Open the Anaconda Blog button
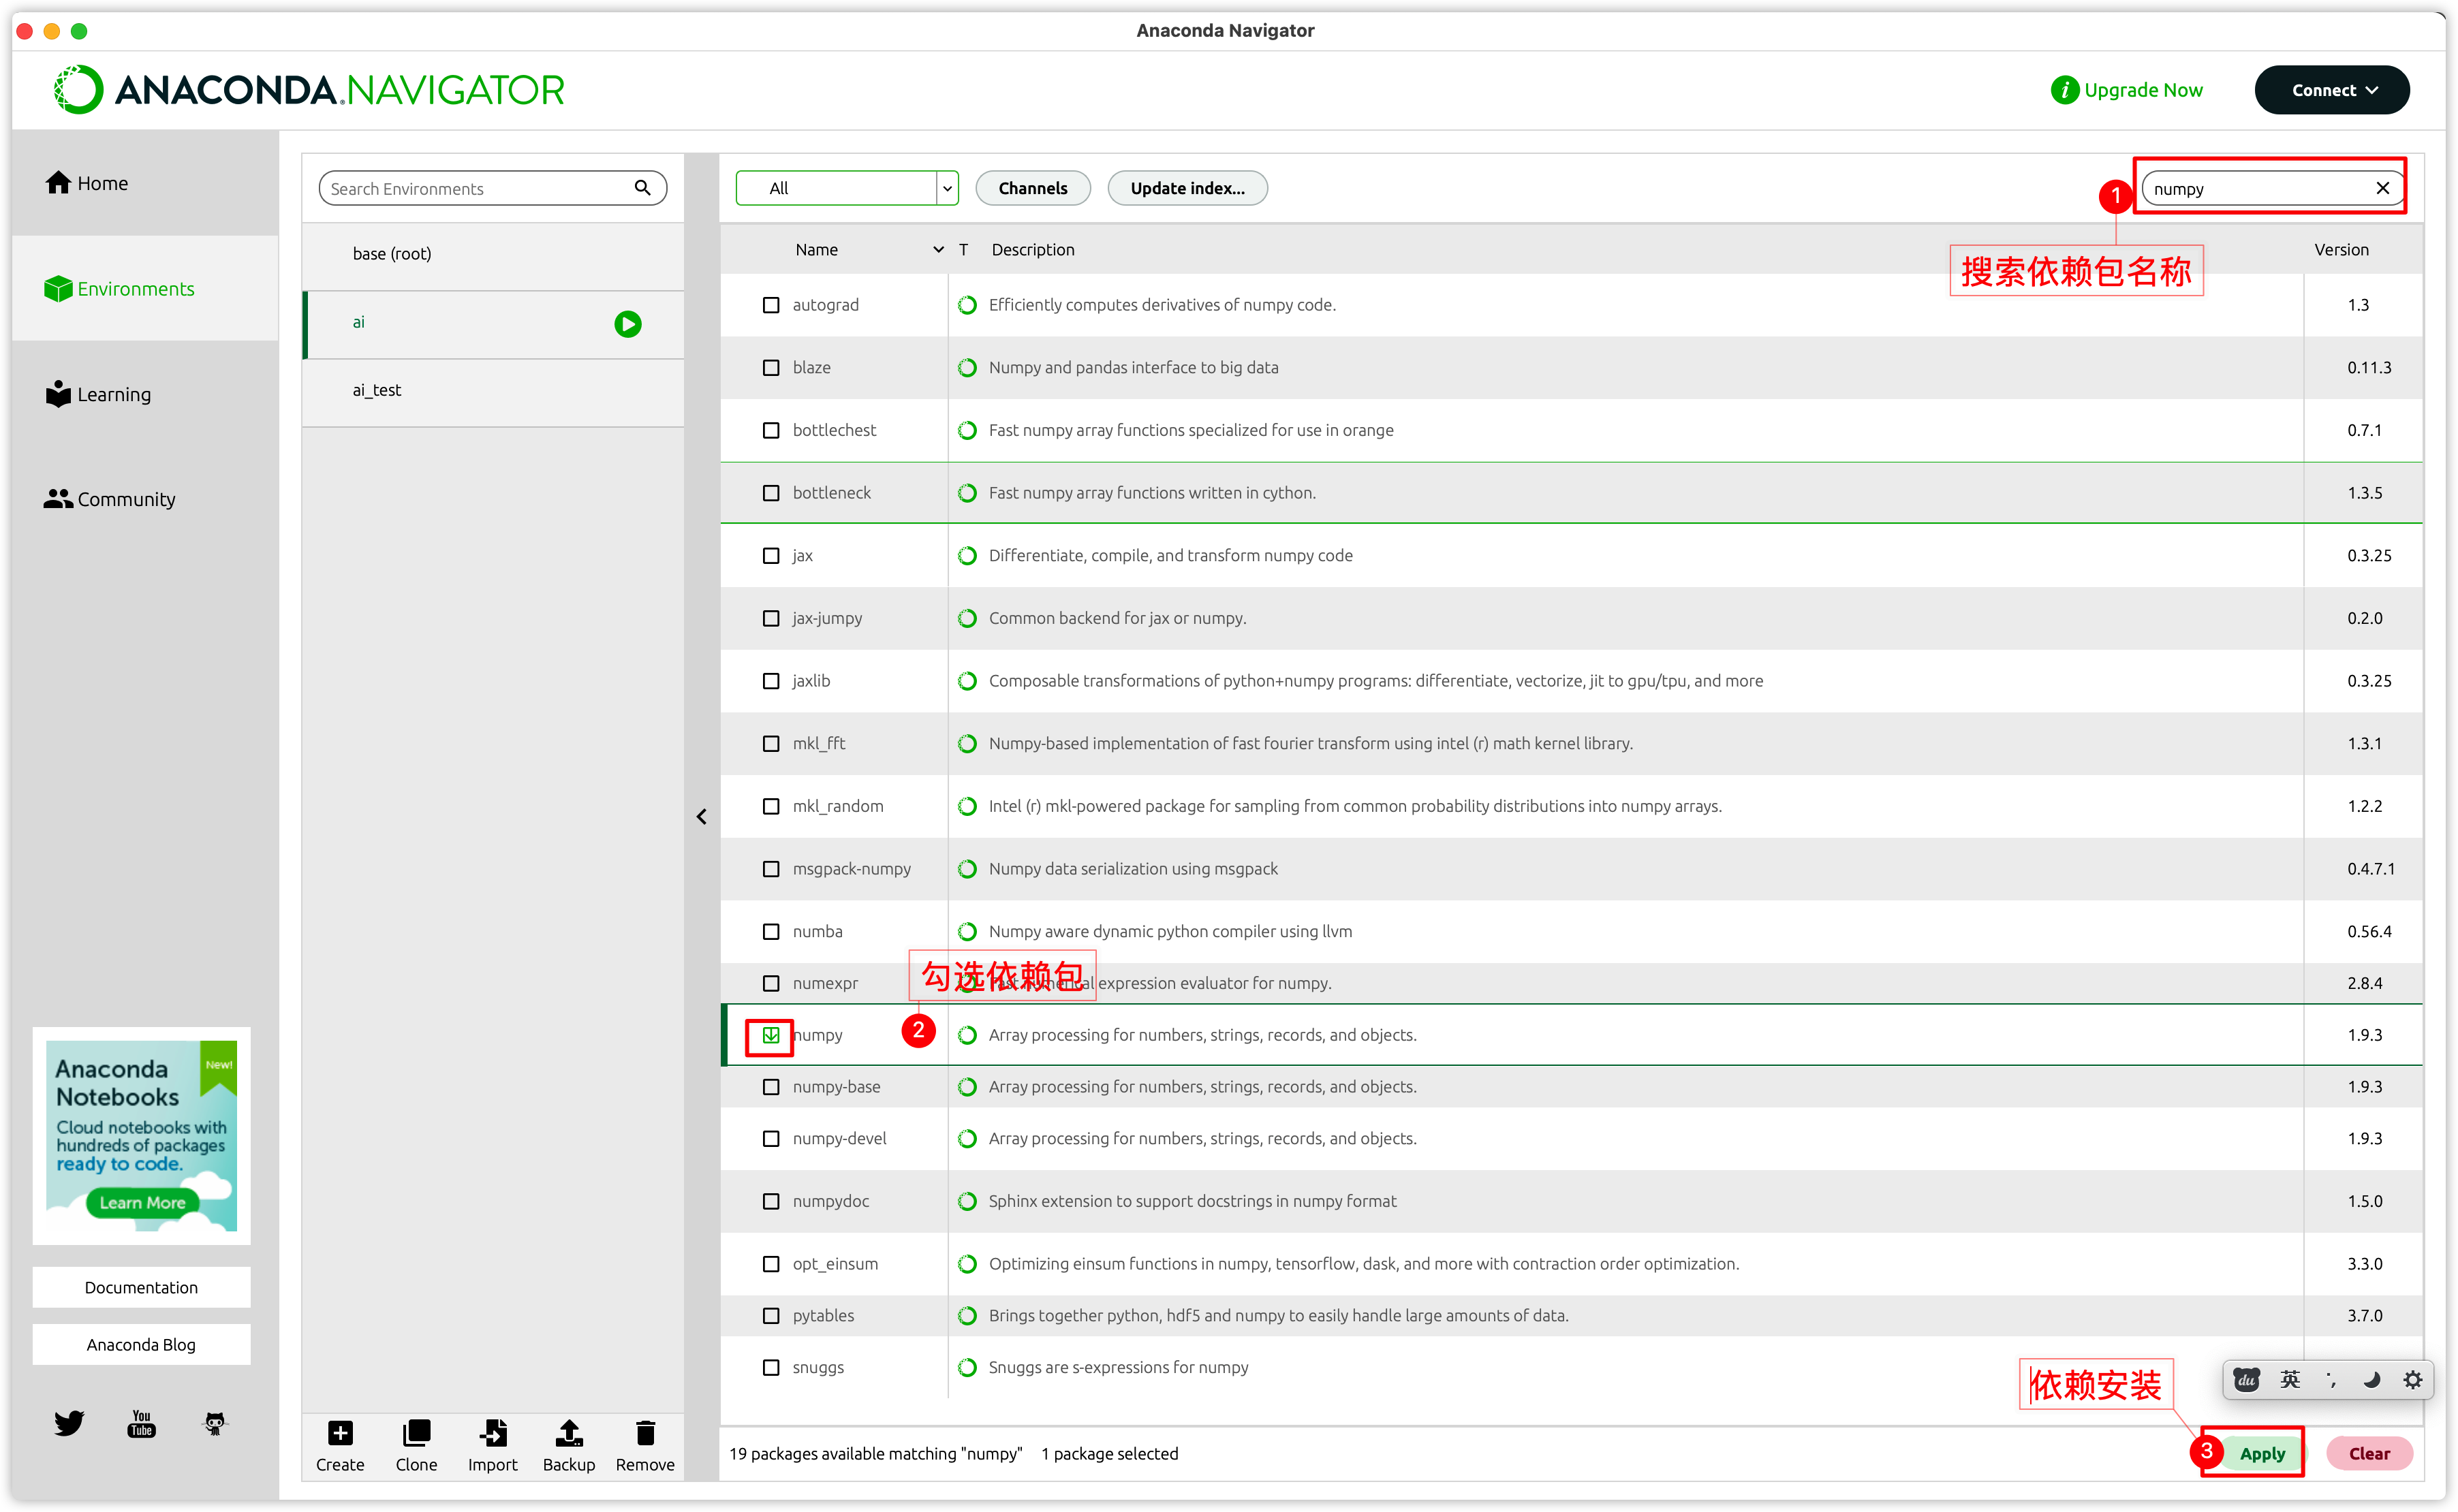 [141, 1344]
